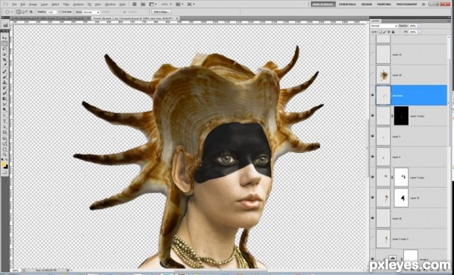
Task: Hide the Layer 12 layer
Action: 372,198
